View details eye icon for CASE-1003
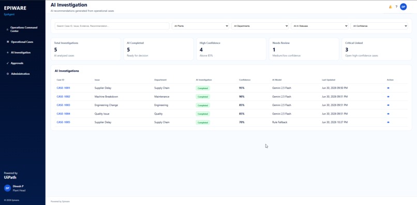The height and width of the screenshot is (205, 417). 388,105
